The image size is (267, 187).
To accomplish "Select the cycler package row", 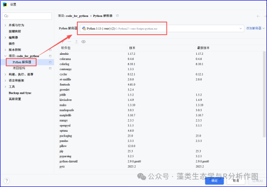I will click(x=161, y=74).
